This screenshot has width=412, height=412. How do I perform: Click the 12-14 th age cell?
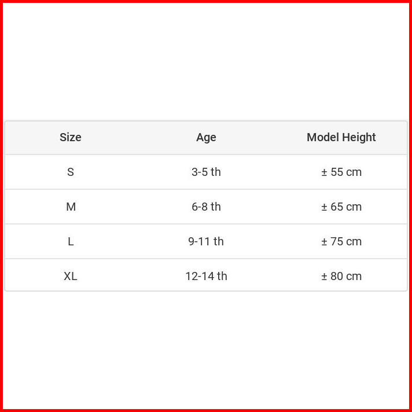[x=206, y=276]
